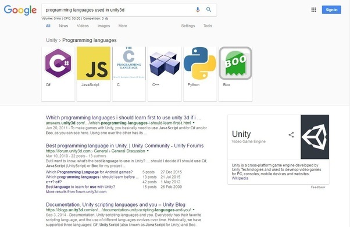Select the Python logo card image

(200, 63)
